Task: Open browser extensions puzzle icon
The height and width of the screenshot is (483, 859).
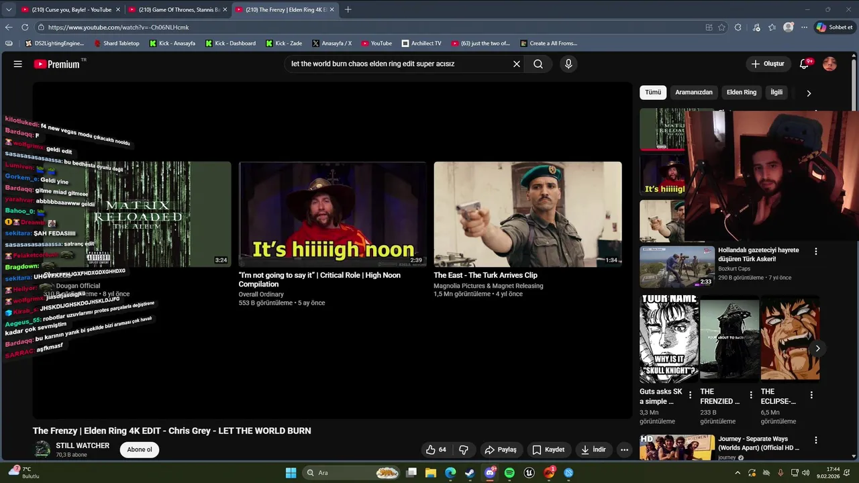Action: 738,28
